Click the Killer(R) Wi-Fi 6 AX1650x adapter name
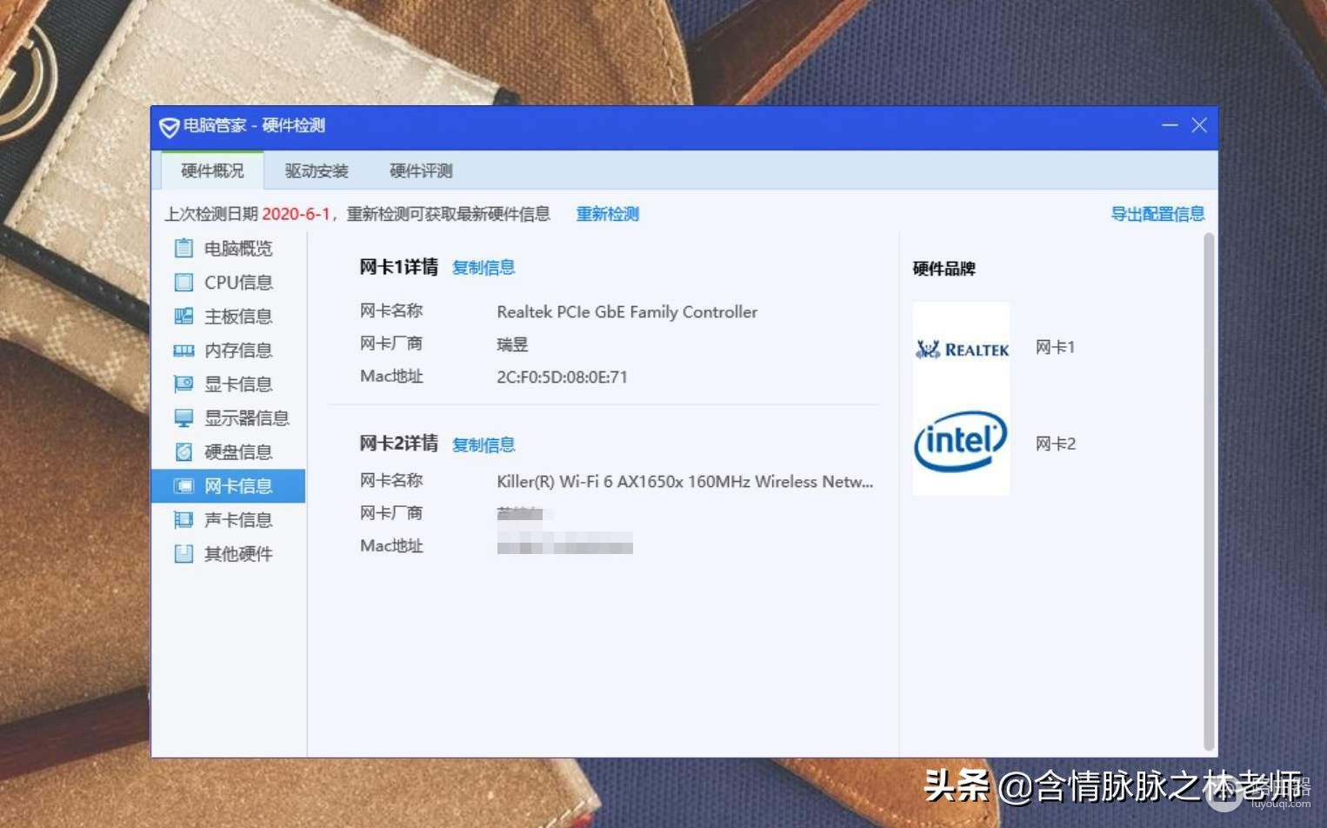Image resolution: width=1327 pixels, height=828 pixels. (685, 482)
